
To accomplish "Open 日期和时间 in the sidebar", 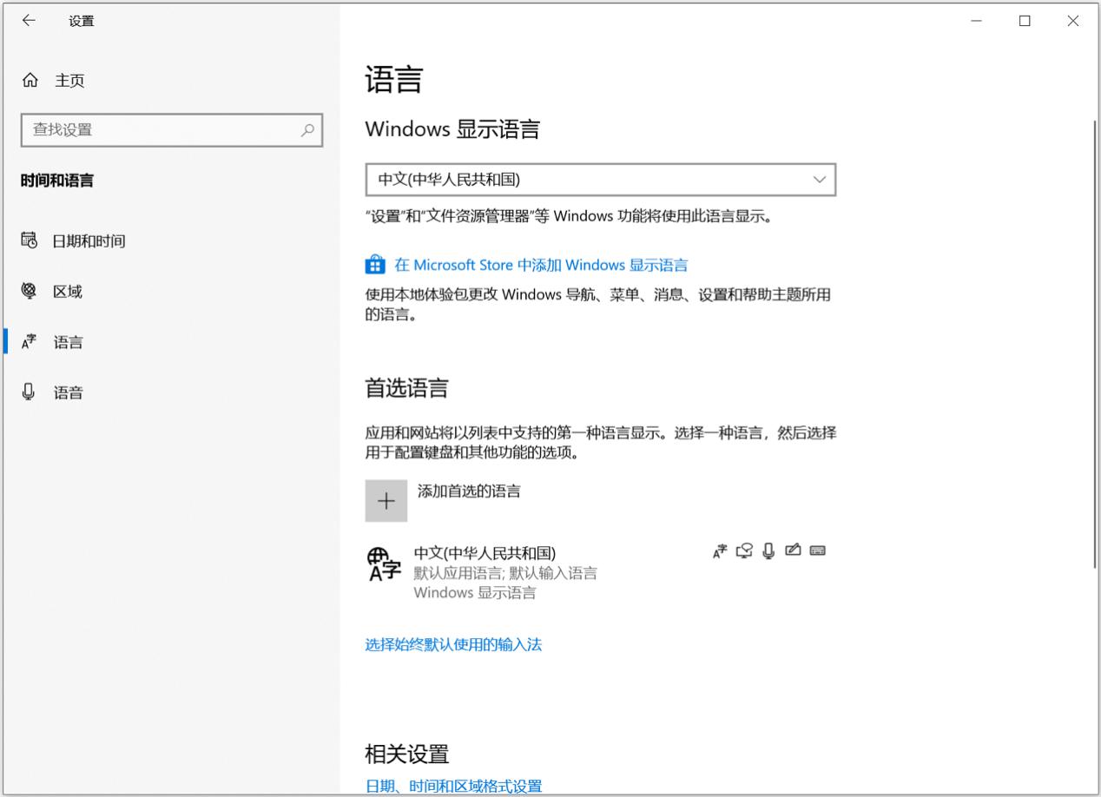I will tap(89, 241).
